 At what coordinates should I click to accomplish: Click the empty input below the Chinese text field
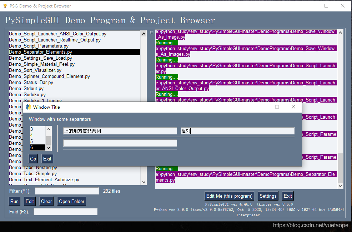point(120,143)
